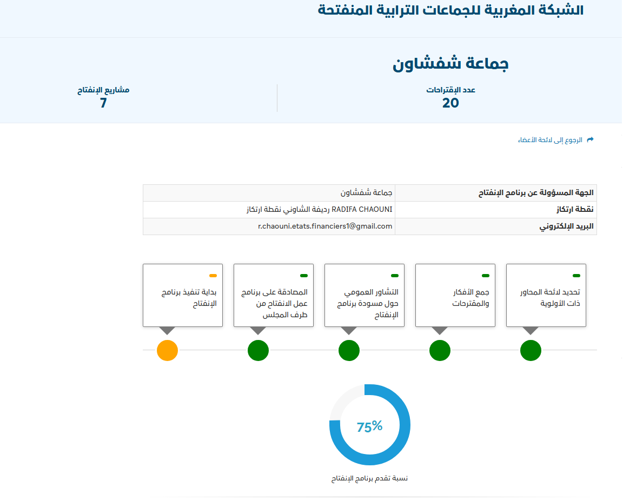The image size is (623, 501).
Task: Select the تحديد لائحة المحاور ذات الأولوية step card
Action: (x=546, y=296)
